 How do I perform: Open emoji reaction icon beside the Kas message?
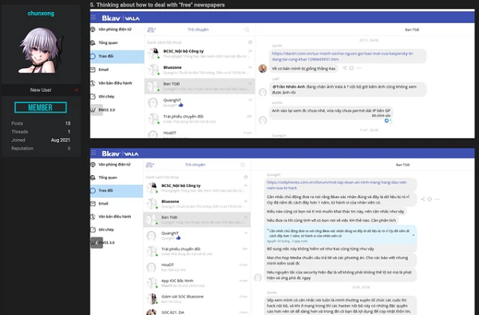click(x=351, y=68)
